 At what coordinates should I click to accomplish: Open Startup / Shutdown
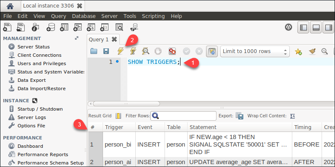[x=40, y=109]
